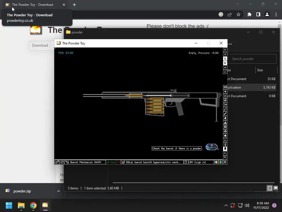The image size is (282, 212).
Task: Pause or resume the simulation
Action: point(225,162)
